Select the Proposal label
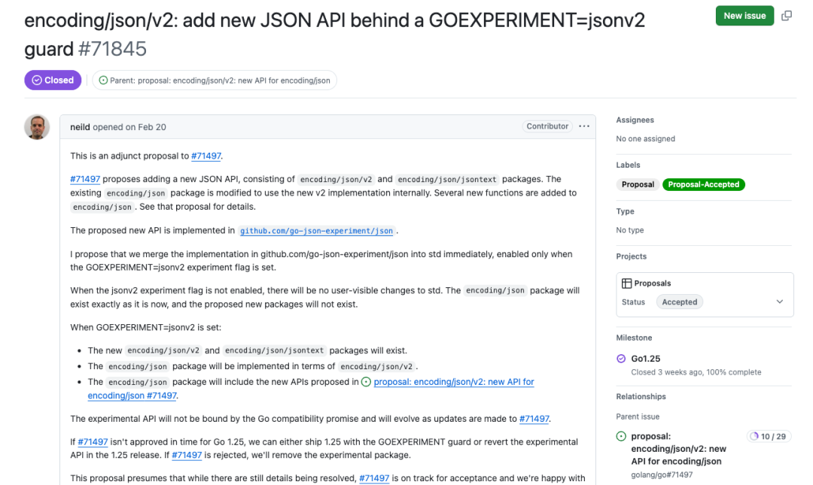This screenshot has height=485, width=813. click(x=638, y=184)
